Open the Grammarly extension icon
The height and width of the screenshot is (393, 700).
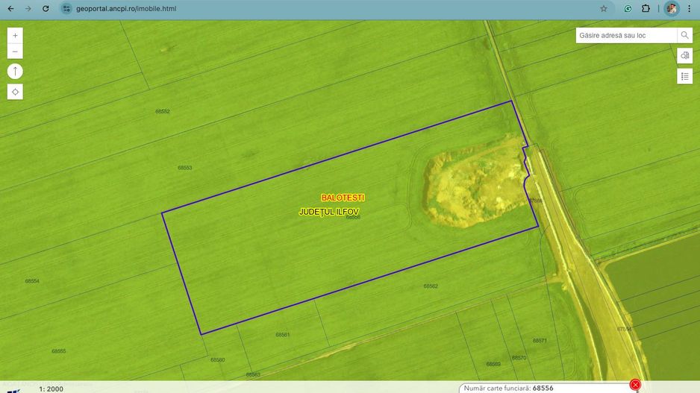click(x=628, y=8)
